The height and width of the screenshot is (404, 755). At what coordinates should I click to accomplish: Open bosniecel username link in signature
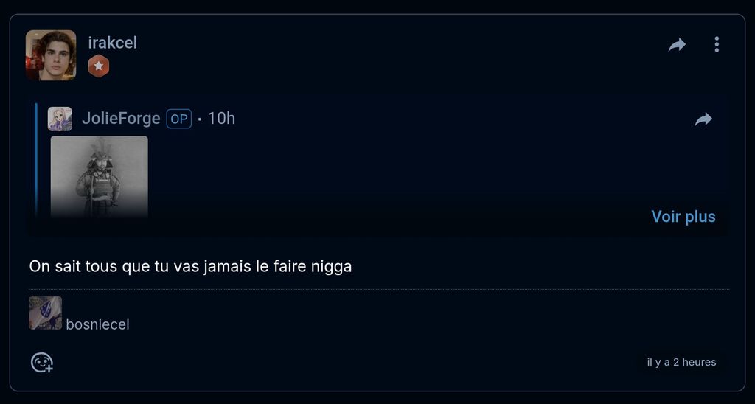click(x=98, y=324)
